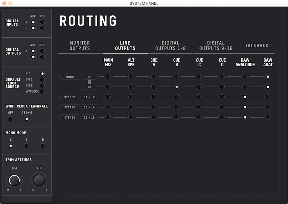This screenshot has width=288, height=204.
Task: Route outputs 11 + 12 to Alt Spk
Action: point(131,97)
